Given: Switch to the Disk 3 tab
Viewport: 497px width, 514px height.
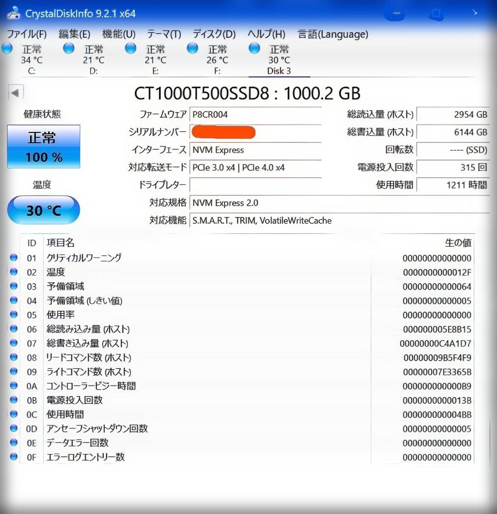Looking at the screenshot, I should [x=278, y=71].
